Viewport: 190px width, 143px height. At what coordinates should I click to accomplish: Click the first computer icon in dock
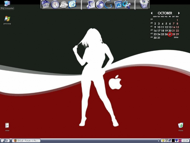[x=46, y=5]
